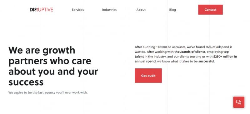The image size is (250, 114).
Task: Click the bold '$250+ million in' text
Action: click(225, 57)
